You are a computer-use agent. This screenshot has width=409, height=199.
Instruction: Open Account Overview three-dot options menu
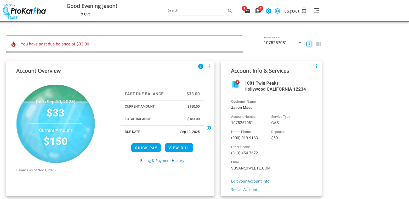coord(209,66)
